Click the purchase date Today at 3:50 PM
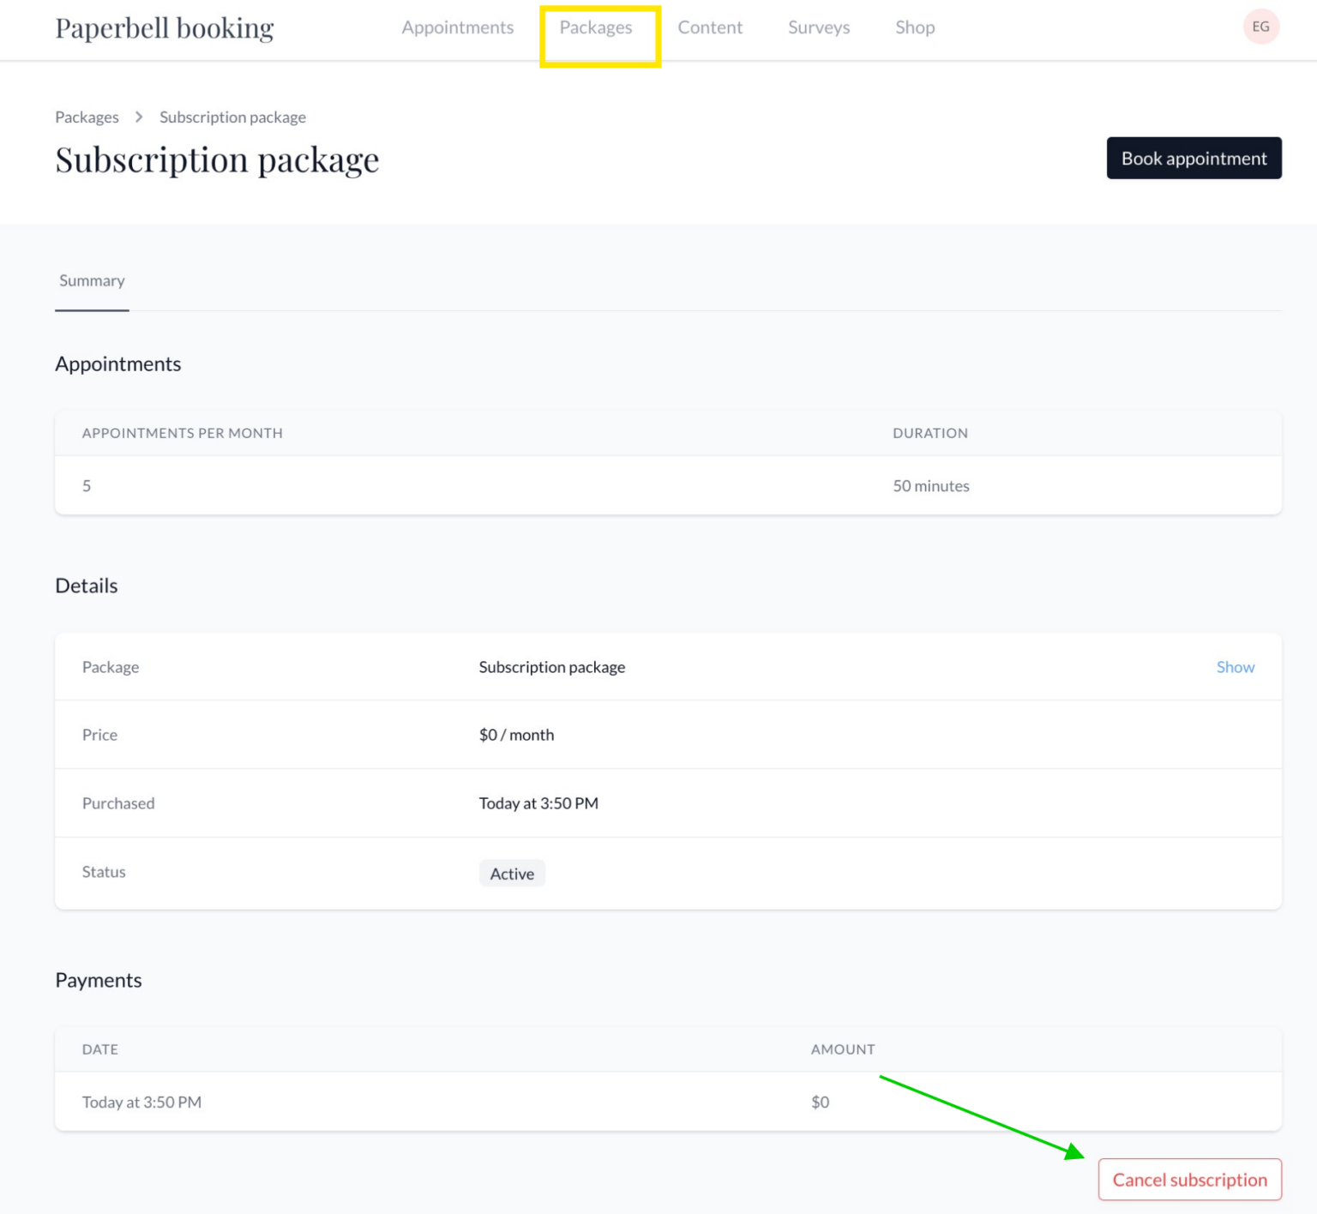This screenshot has width=1317, height=1214. click(x=538, y=802)
